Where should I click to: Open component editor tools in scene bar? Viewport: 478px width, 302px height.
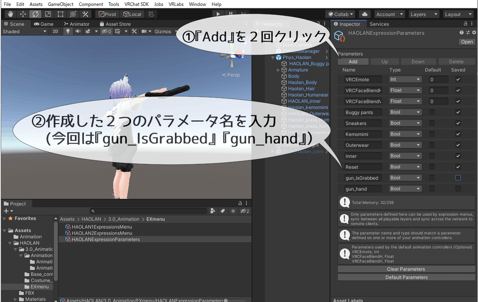[x=134, y=31]
